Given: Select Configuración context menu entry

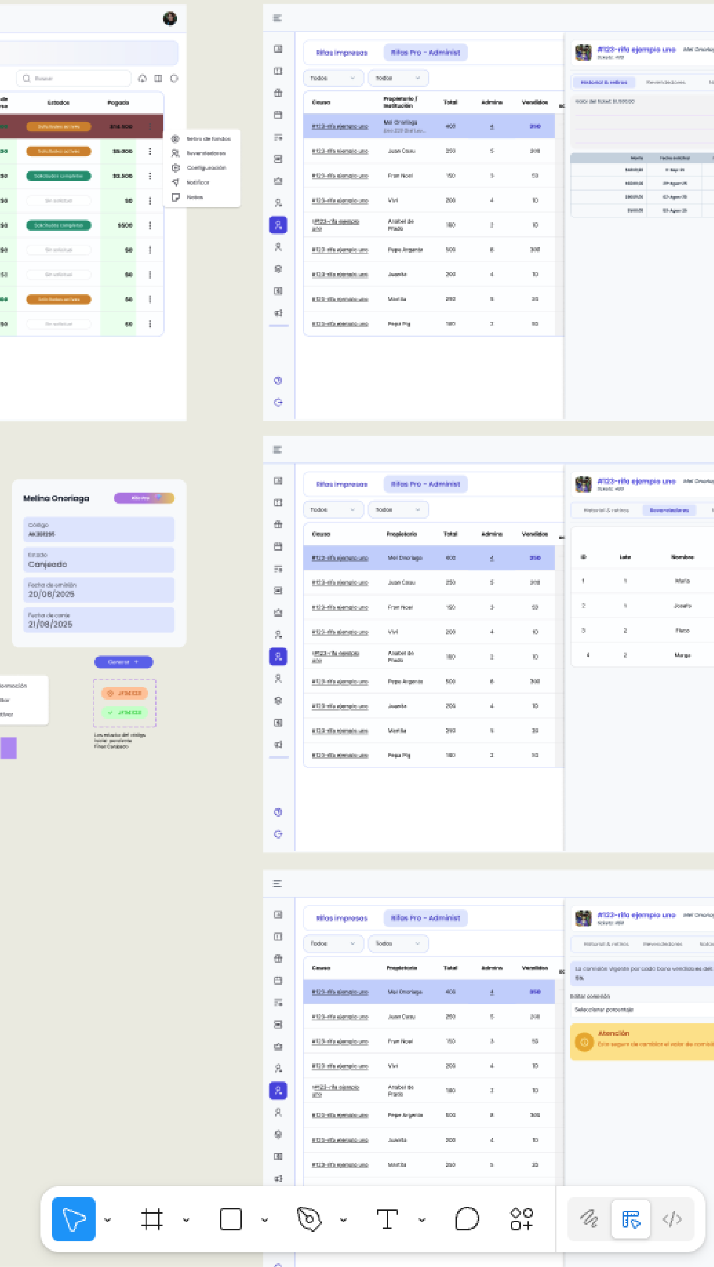Looking at the screenshot, I should pyautogui.click(x=198, y=168).
